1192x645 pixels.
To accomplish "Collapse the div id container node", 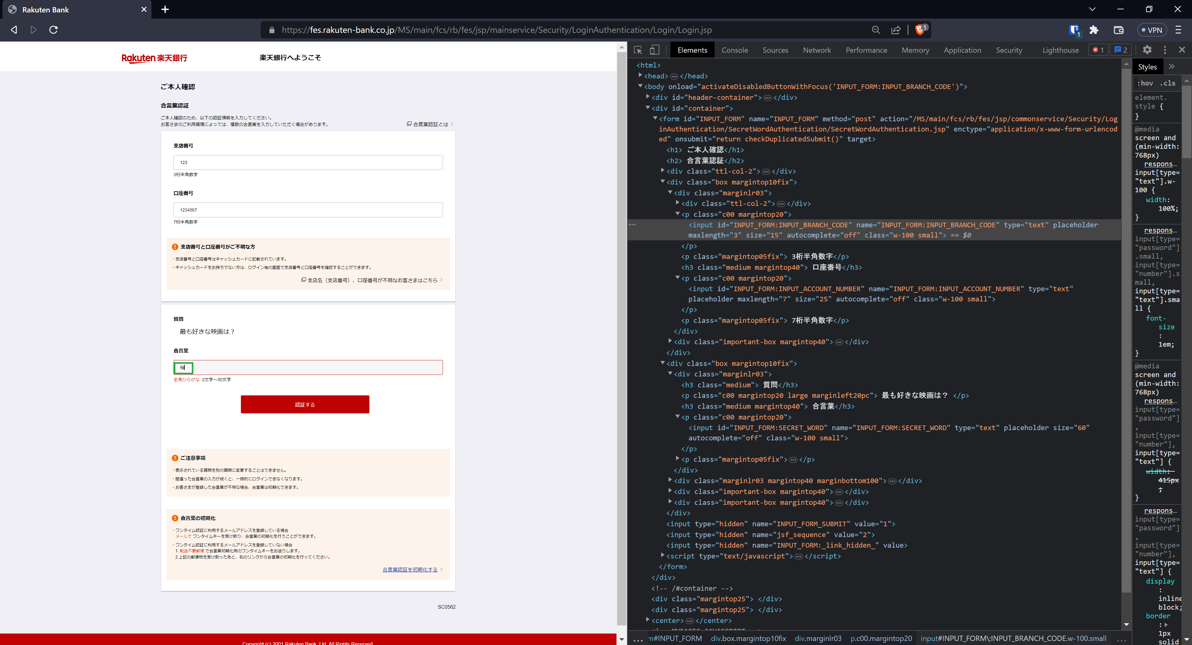I will [648, 107].
